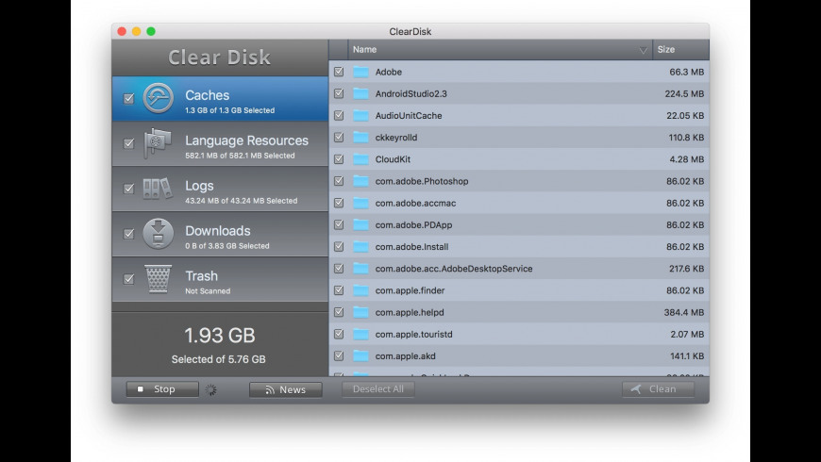Image resolution: width=821 pixels, height=462 pixels.
Task: Select the Language Resources category
Action: pos(245,143)
